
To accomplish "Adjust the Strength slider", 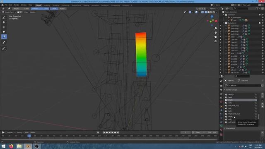I will (x=40, y=9).
